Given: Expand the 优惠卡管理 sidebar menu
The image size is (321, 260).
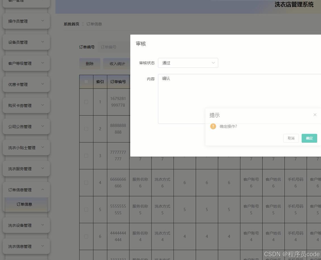Looking at the screenshot, I should [x=26, y=84].
